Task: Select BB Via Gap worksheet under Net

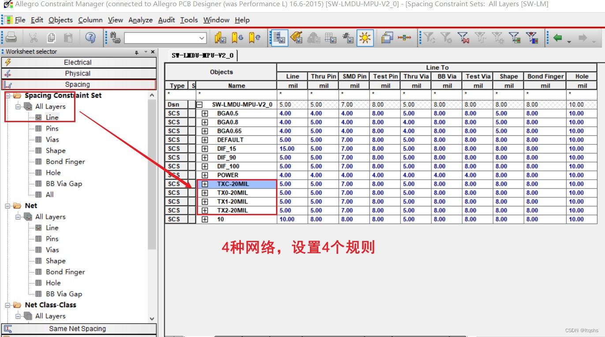Action: pyautogui.click(x=64, y=294)
